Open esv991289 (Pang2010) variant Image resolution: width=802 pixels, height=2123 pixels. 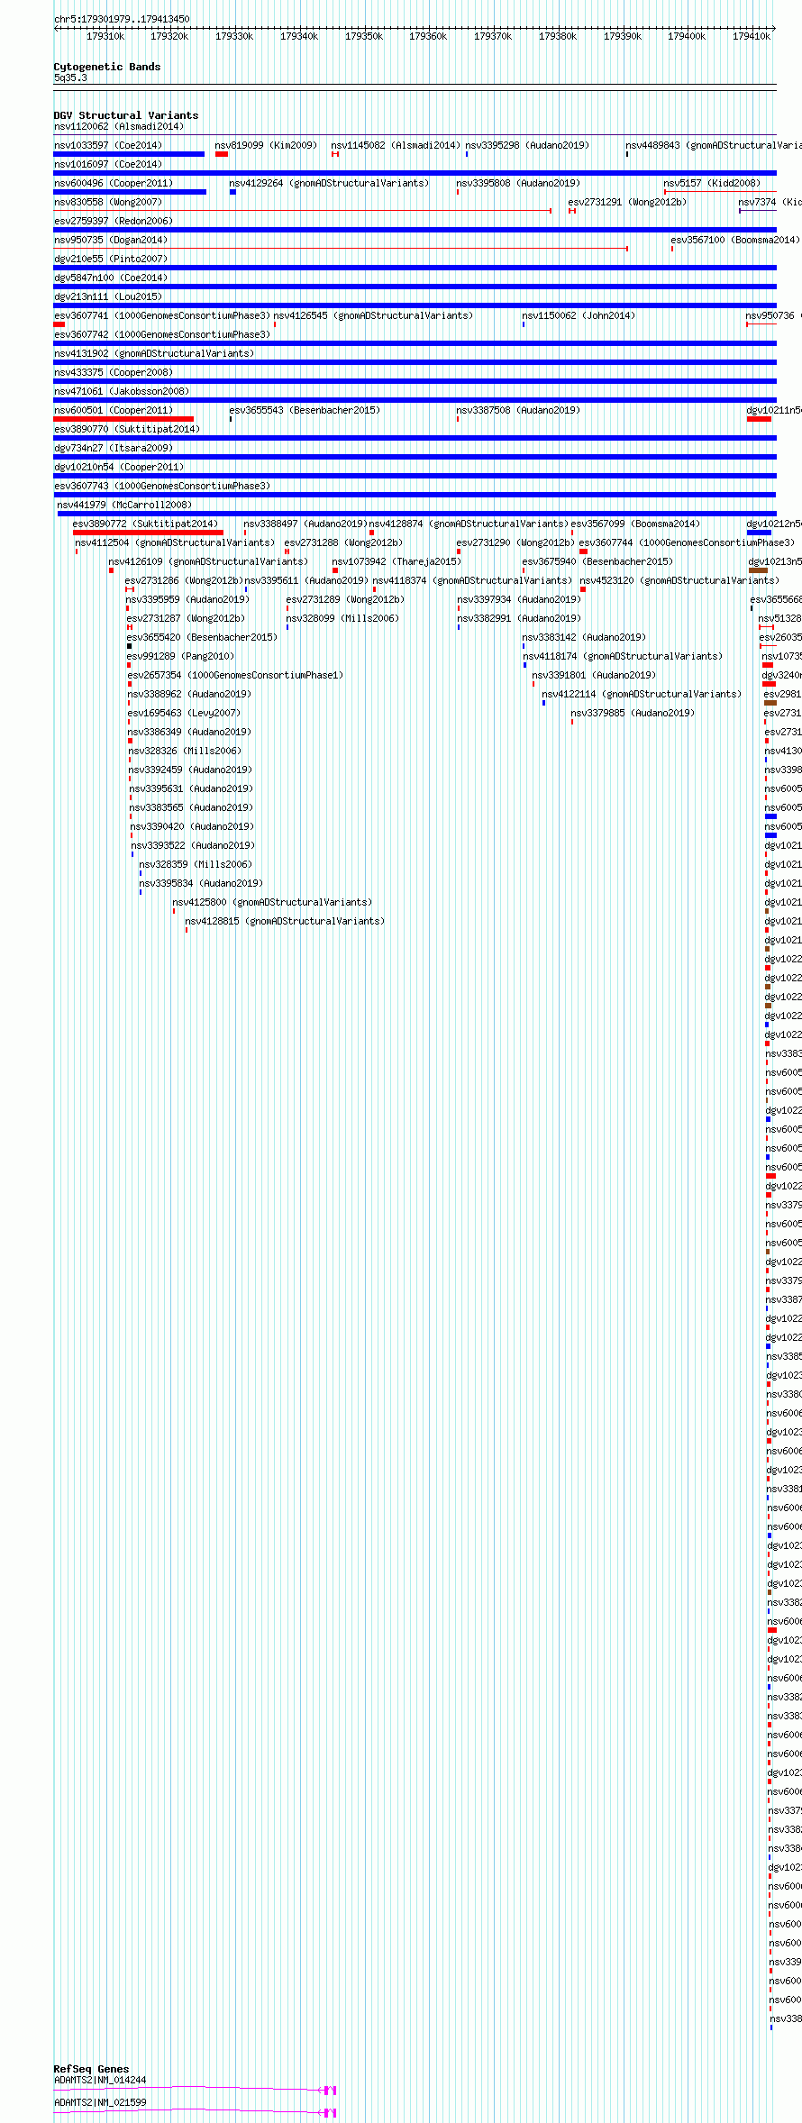point(180,657)
